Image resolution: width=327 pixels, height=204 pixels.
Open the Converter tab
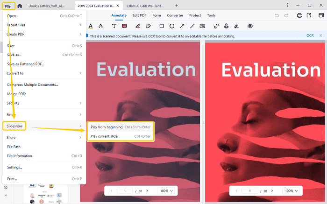[175, 15]
